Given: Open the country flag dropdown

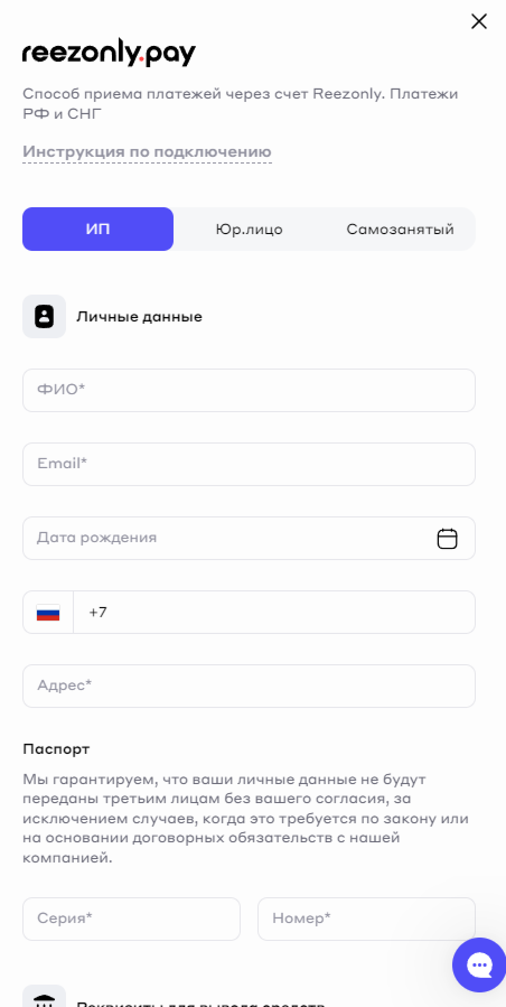Looking at the screenshot, I should pos(48,612).
